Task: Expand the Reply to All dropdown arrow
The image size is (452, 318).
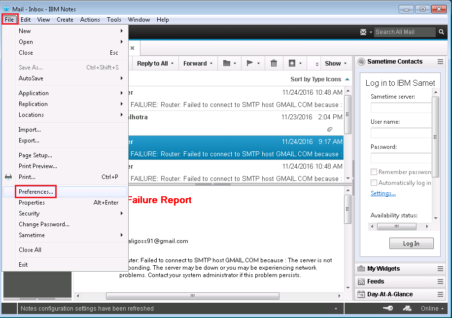Action: (173, 64)
